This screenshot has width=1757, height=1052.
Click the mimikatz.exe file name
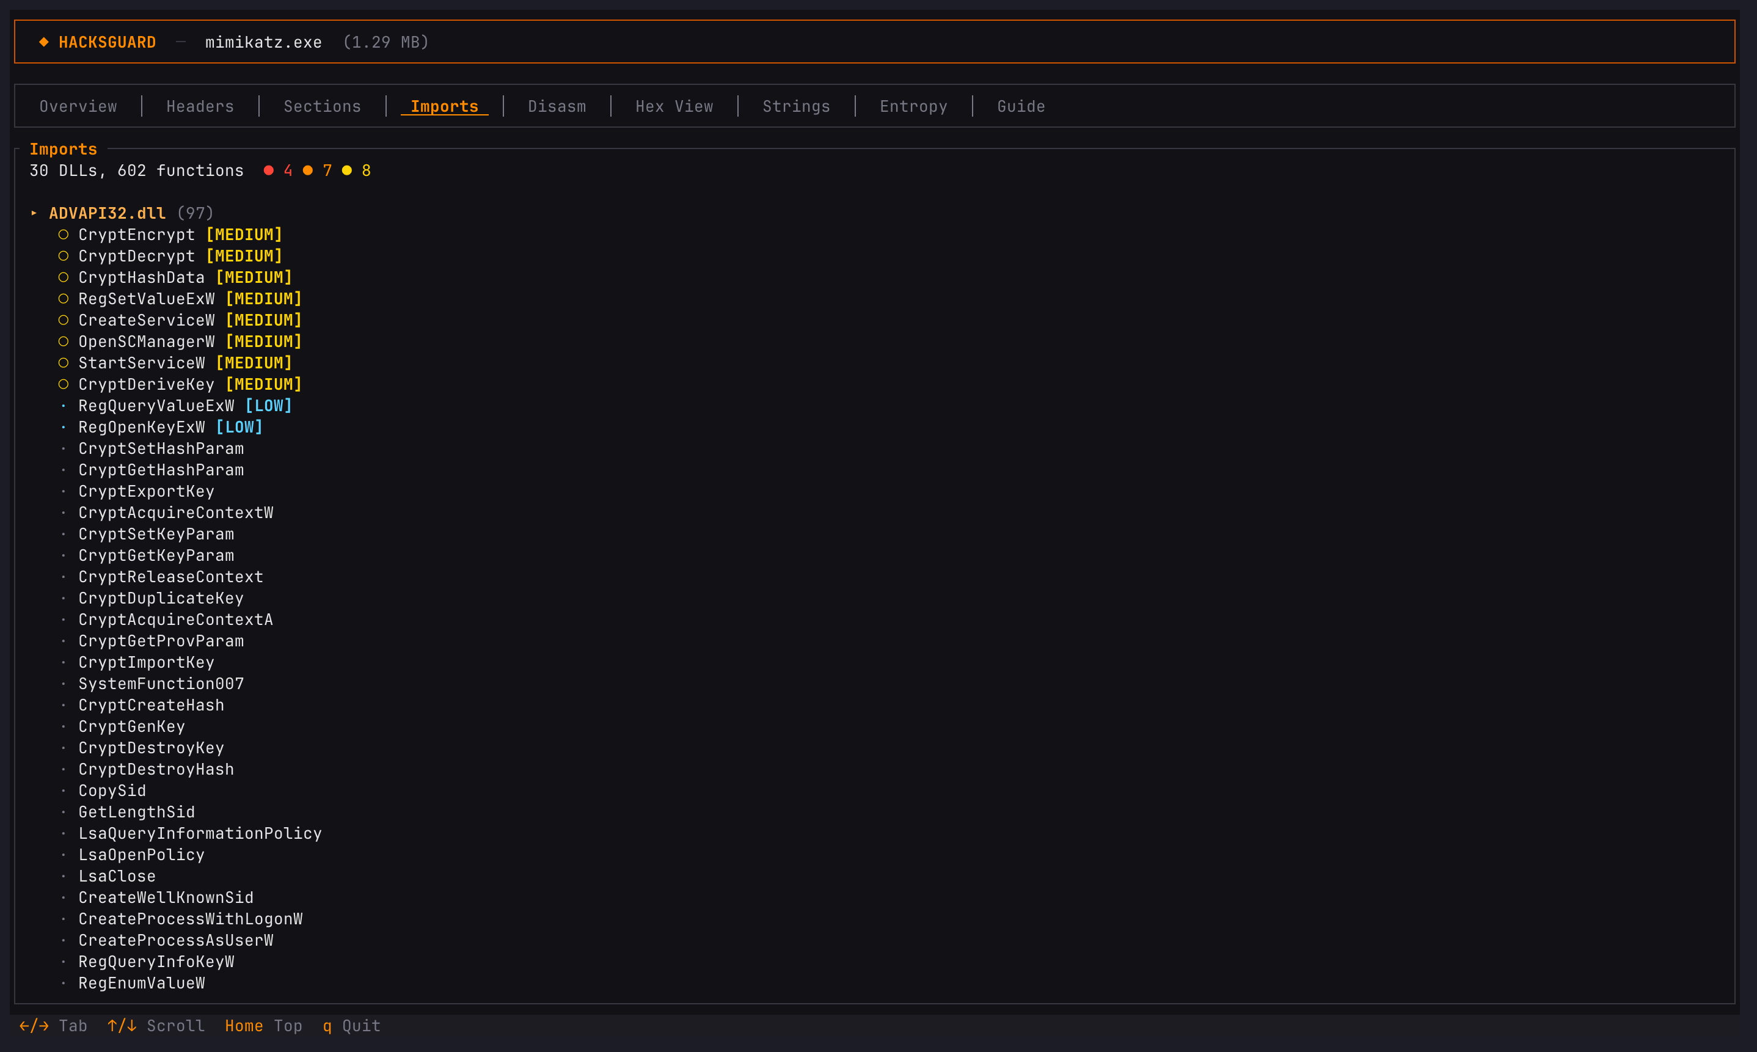[x=264, y=43]
